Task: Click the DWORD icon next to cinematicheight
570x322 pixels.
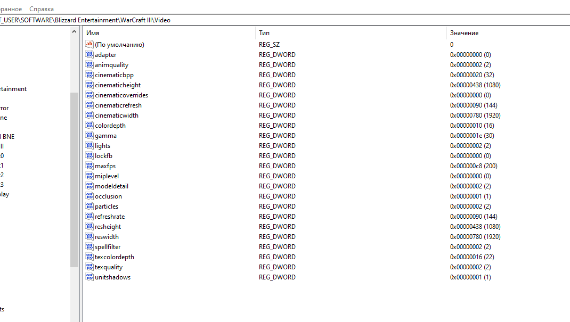Action: tap(89, 85)
